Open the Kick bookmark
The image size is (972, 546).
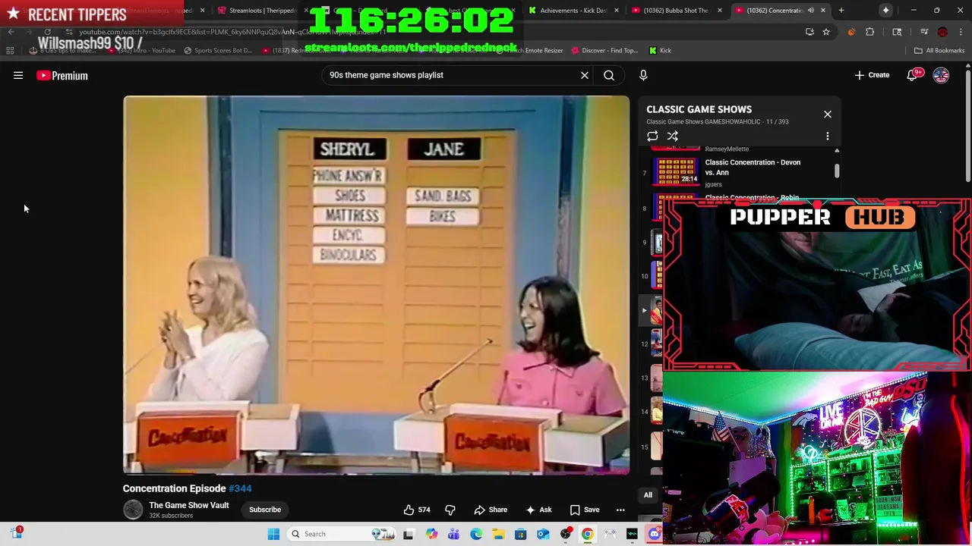pos(660,50)
